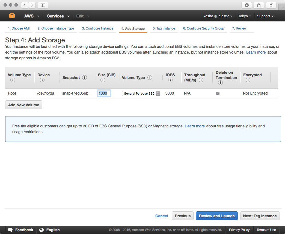Uncheck Delete on Termination checkbox
The width and height of the screenshot is (285, 234).
coord(218,93)
